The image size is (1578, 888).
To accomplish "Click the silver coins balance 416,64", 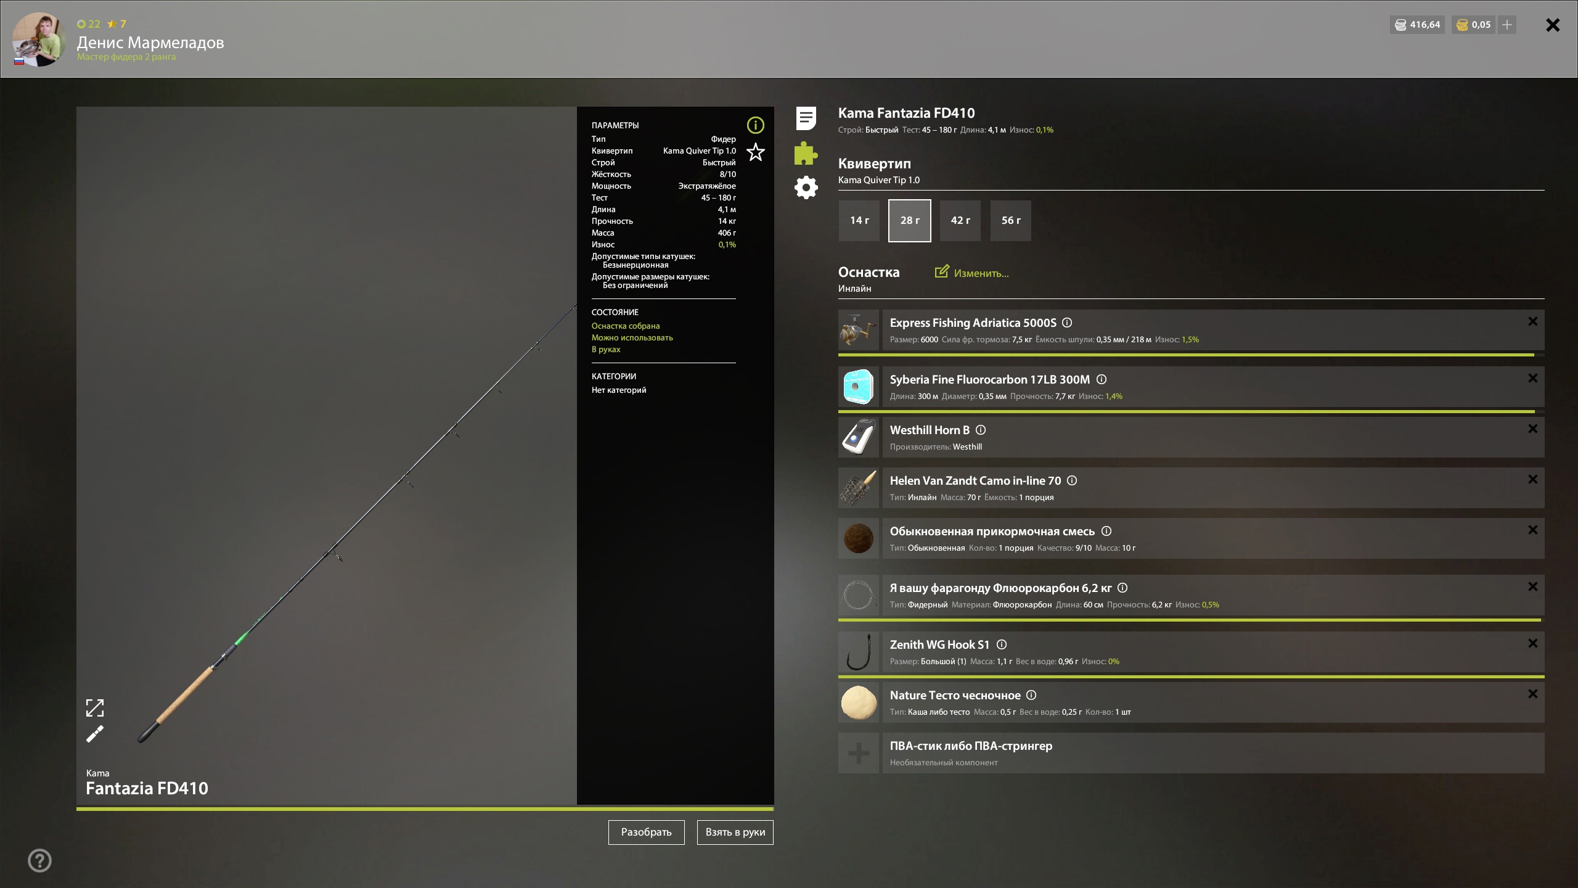I will pyautogui.click(x=1417, y=25).
